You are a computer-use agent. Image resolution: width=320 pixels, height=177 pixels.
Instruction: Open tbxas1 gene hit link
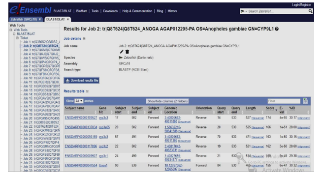pos(103,165)
